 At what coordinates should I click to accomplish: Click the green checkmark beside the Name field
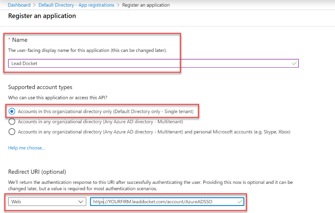tap(294, 63)
